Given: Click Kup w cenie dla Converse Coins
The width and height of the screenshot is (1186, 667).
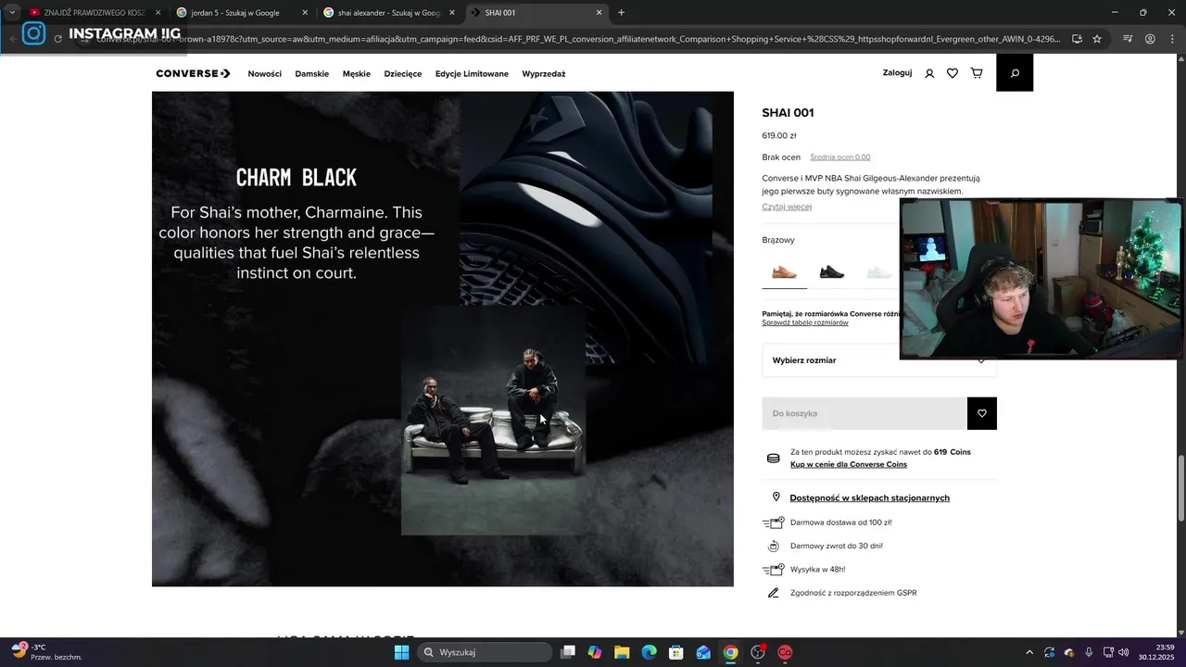Looking at the screenshot, I should click(849, 464).
